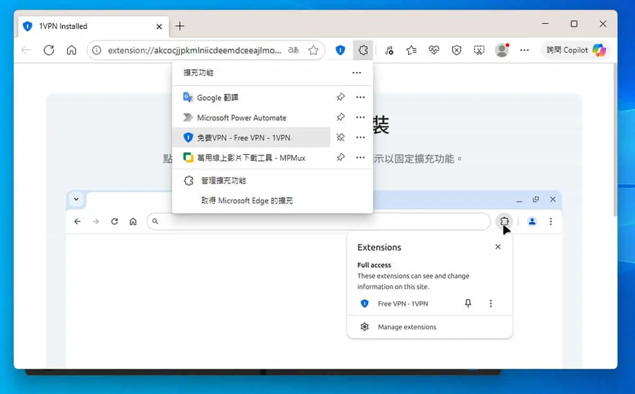This screenshot has width=635, height=394.
Task: Click the shield with X toolbar icon
Action: pos(456,50)
